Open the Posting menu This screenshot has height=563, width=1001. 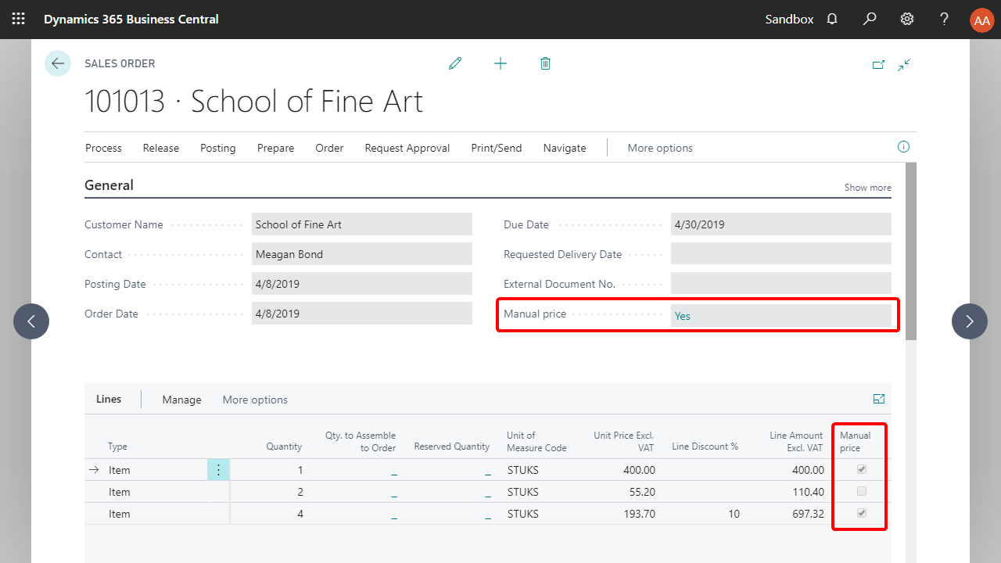(x=217, y=148)
